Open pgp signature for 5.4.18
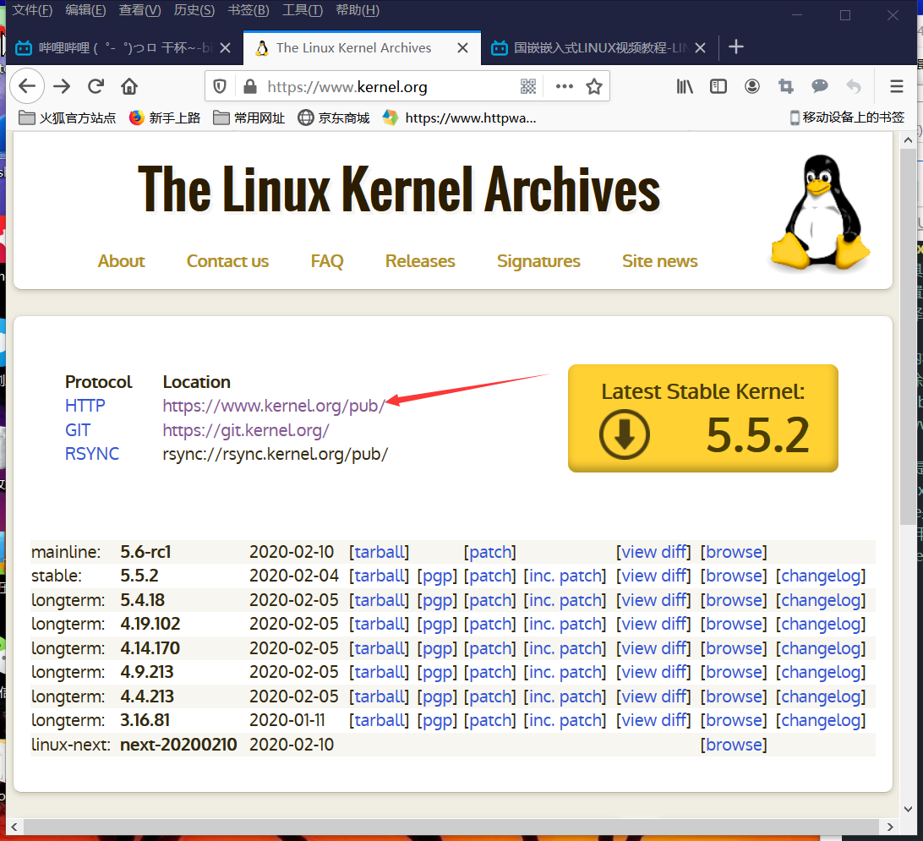 tap(437, 600)
